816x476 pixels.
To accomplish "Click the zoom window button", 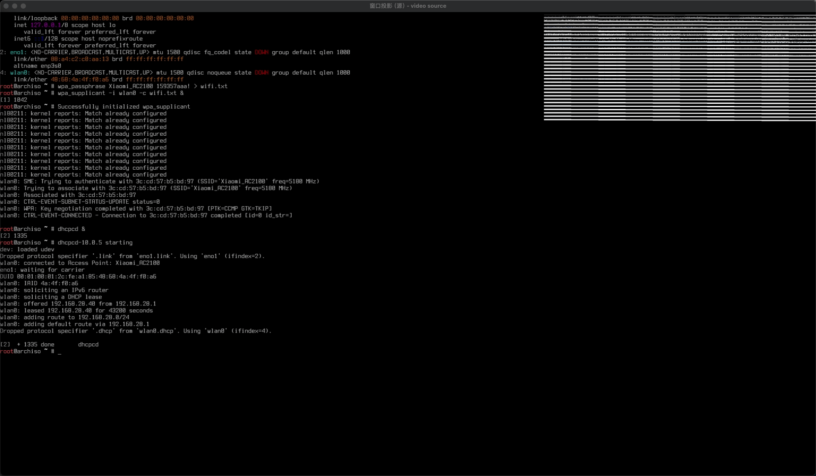I will [23, 6].
